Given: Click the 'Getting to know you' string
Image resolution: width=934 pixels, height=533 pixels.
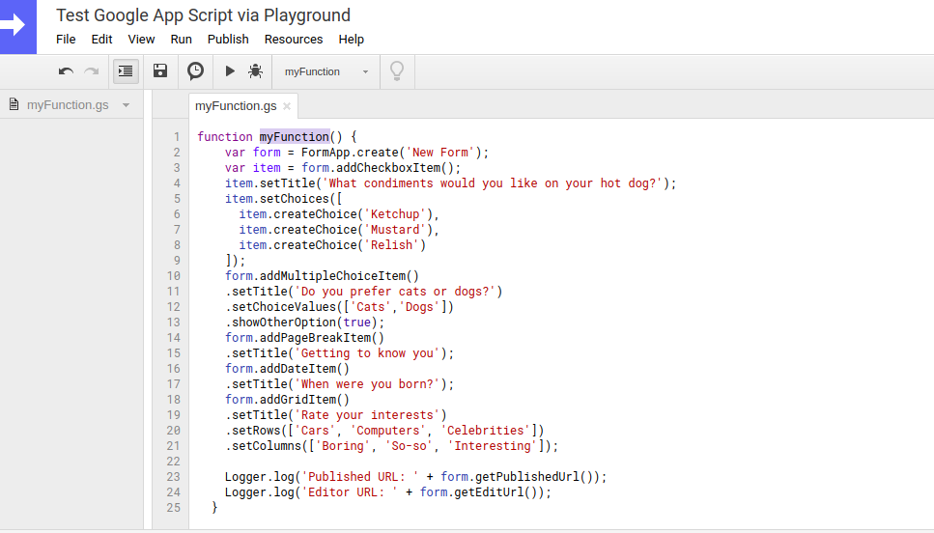Looking at the screenshot, I should pyautogui.click(x=368, y=353).
